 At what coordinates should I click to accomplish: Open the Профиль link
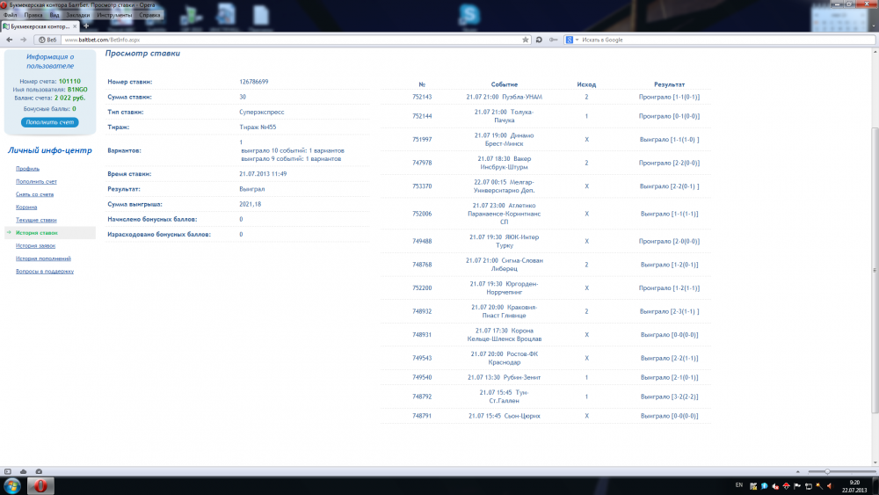(27, 169)
